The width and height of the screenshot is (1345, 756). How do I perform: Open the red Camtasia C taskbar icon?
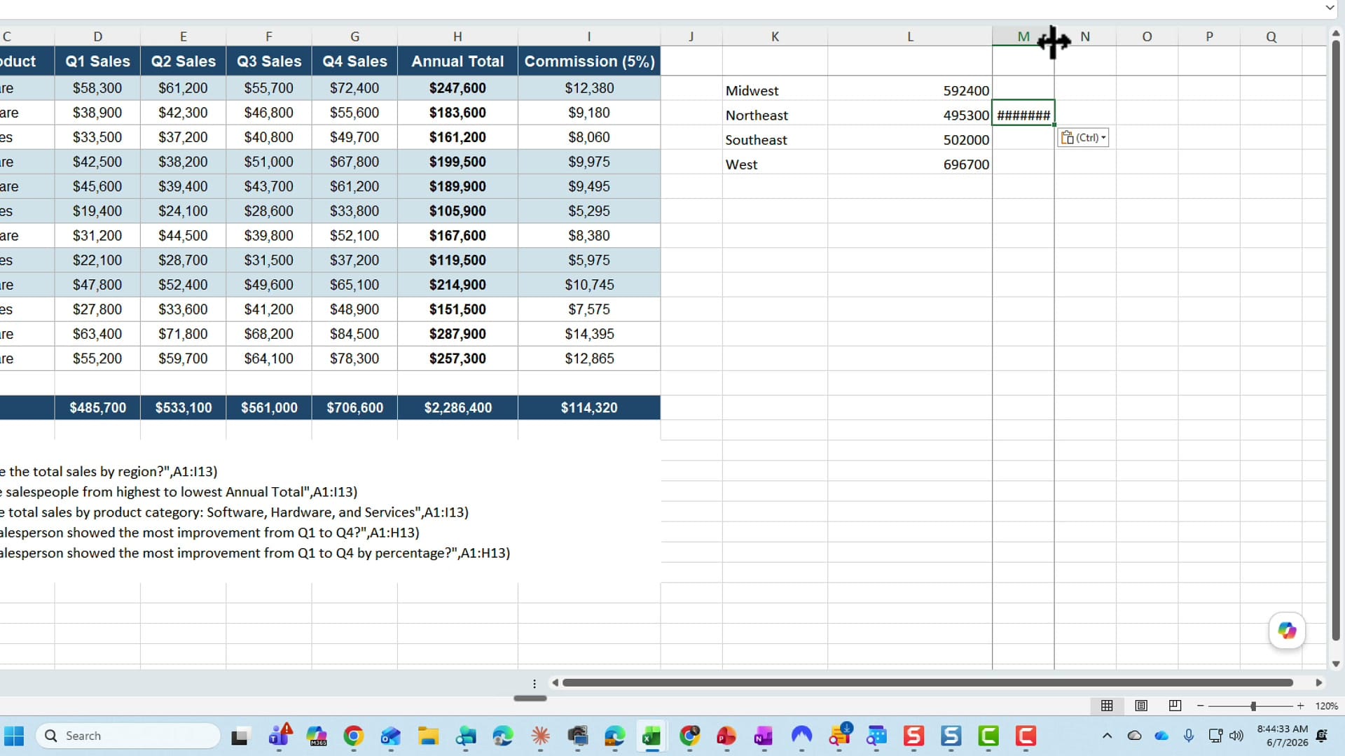click(1026, 736)
